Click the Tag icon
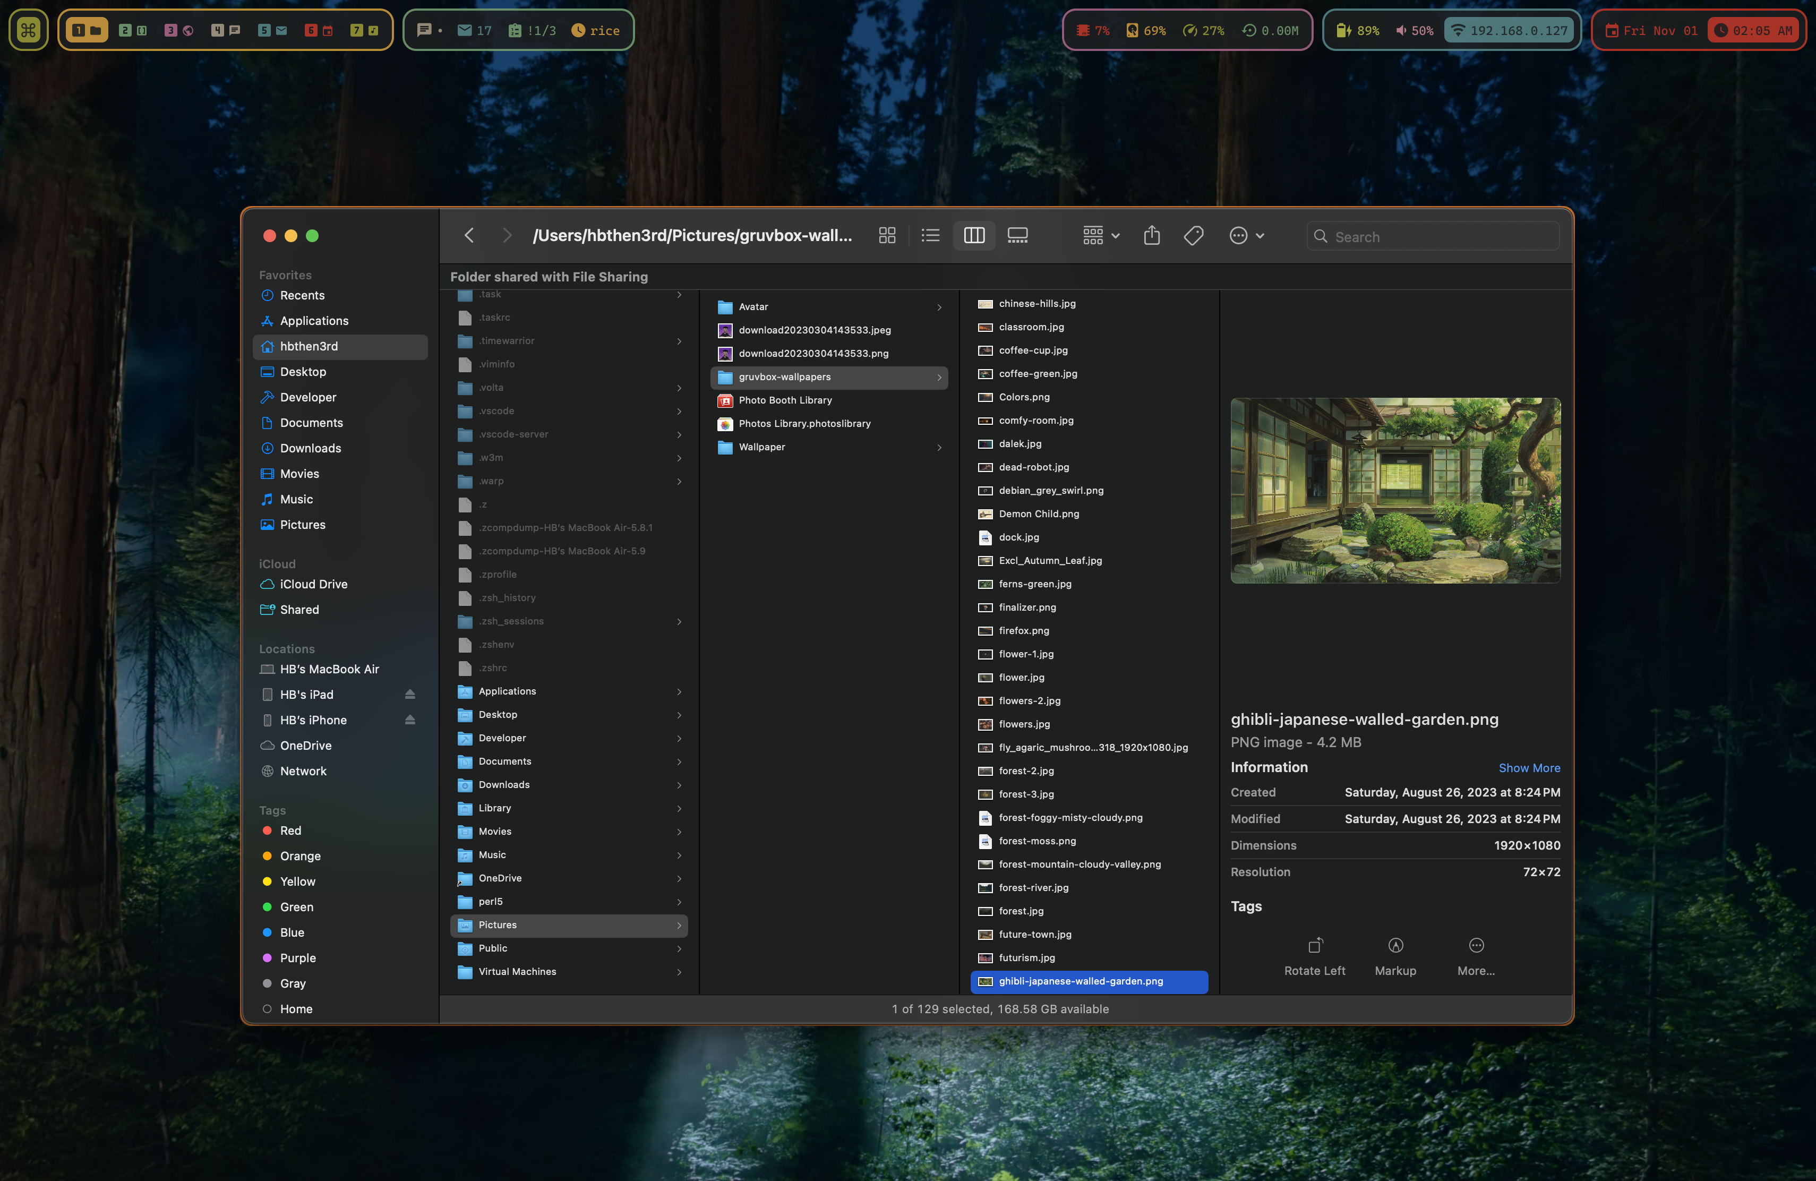 pos(1193,236)
